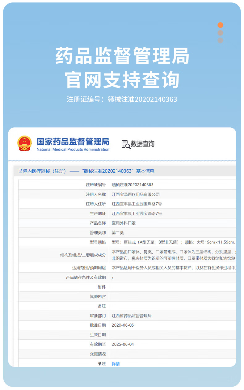Click the 数据查询 label
The image size is (244, 390).
pyautogui.click(x=142, y=144)
